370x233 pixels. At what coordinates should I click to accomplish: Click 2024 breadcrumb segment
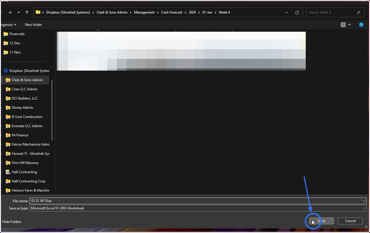click(x=192, y=12)
